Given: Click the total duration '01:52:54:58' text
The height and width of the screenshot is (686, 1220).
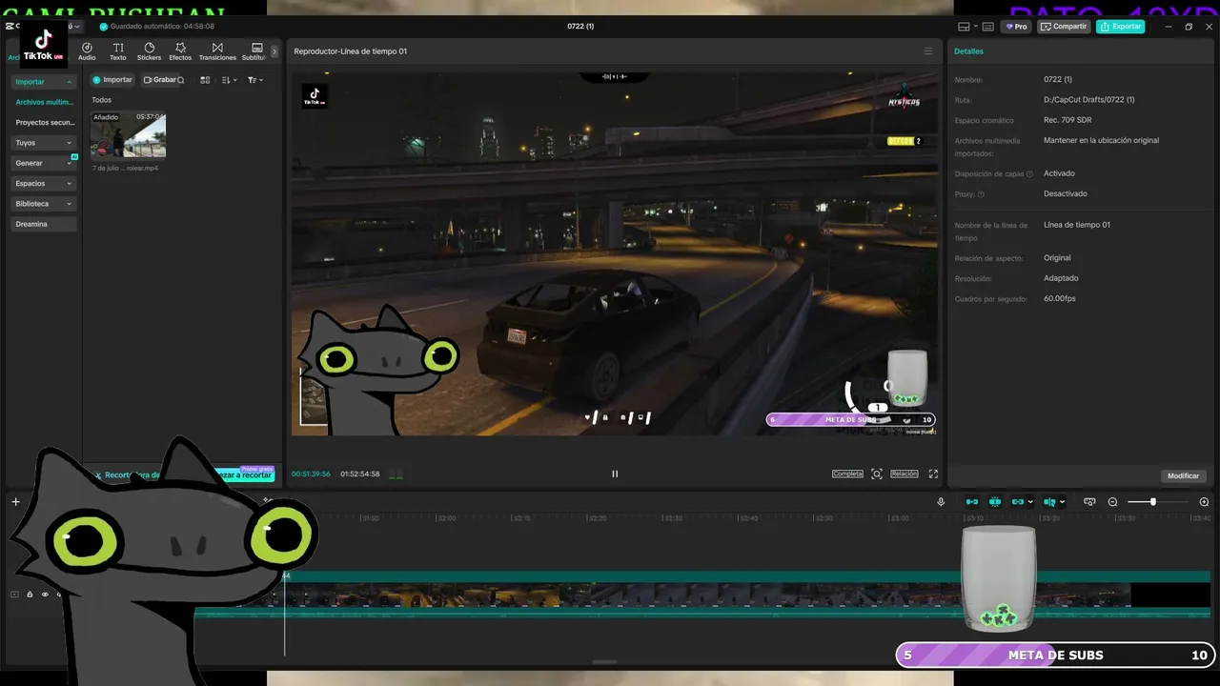Looking at the screenshot, I should [360, 474].
